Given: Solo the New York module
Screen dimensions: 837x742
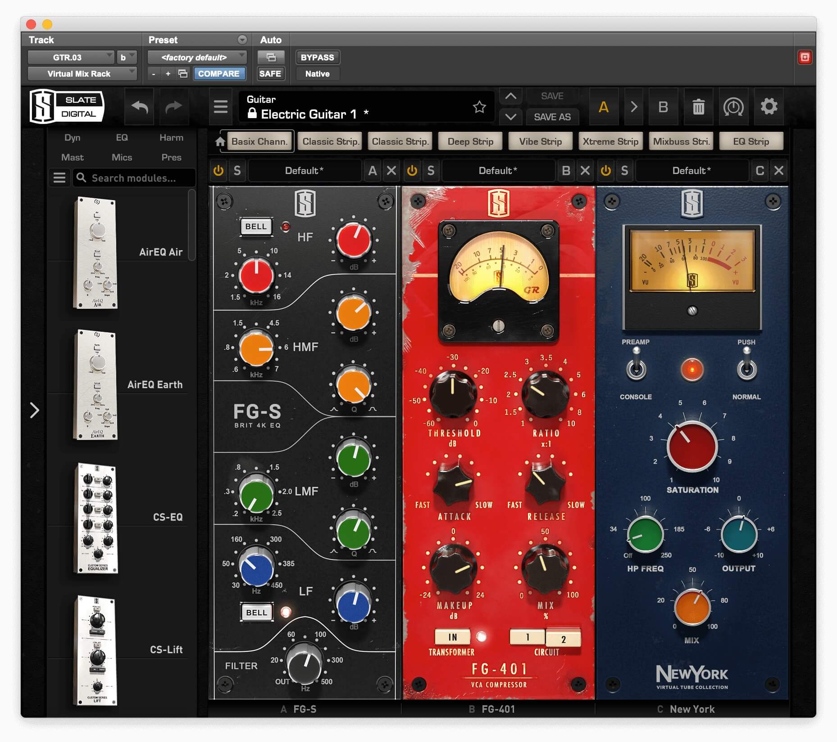Looking at the screenshot, I should point(624,170).
